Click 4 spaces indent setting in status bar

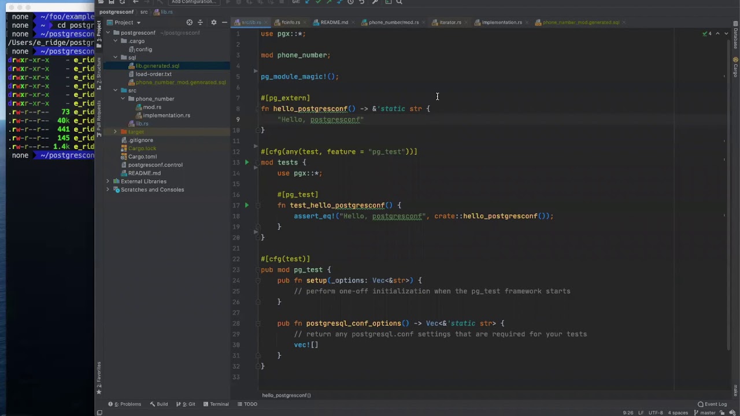coord(678,413)
